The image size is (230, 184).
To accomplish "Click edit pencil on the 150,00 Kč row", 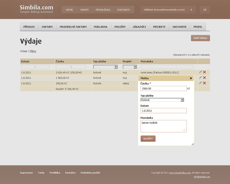I will pyautogui.click(x=200, y=83).
